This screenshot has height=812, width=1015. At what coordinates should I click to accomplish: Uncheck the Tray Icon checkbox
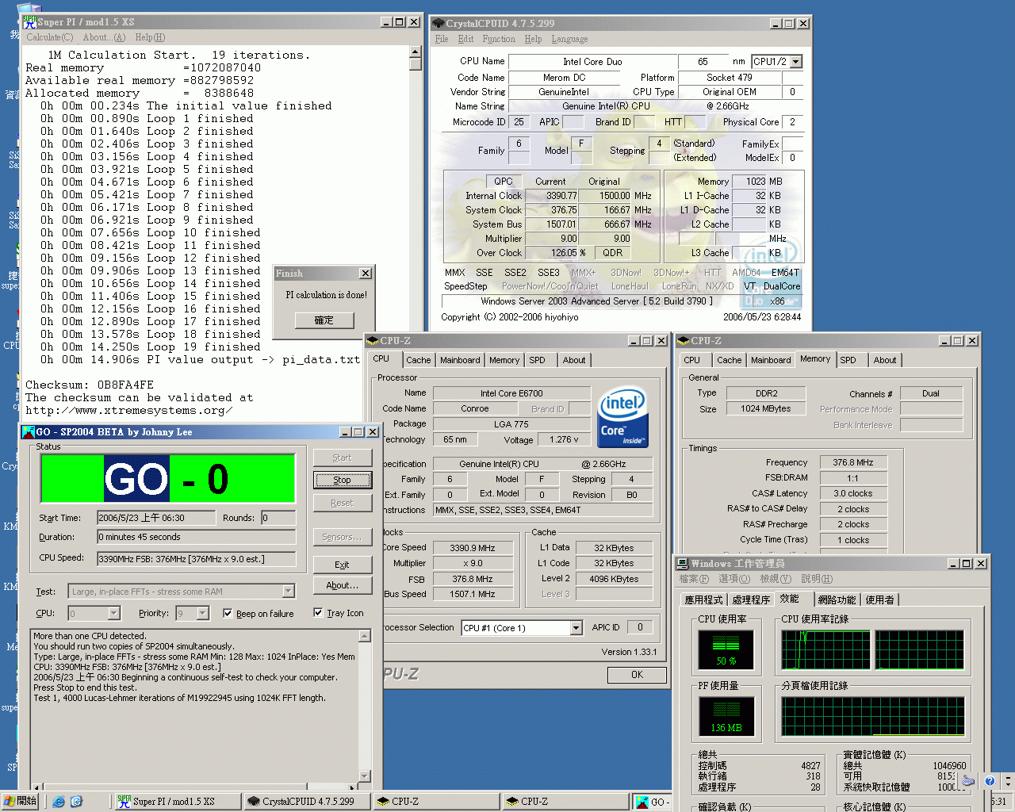pos(318,613)
